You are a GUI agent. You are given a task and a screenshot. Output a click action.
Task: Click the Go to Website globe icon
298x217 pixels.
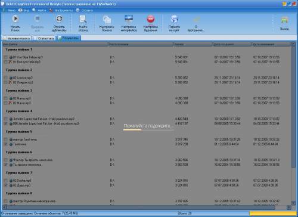point(174,19)
